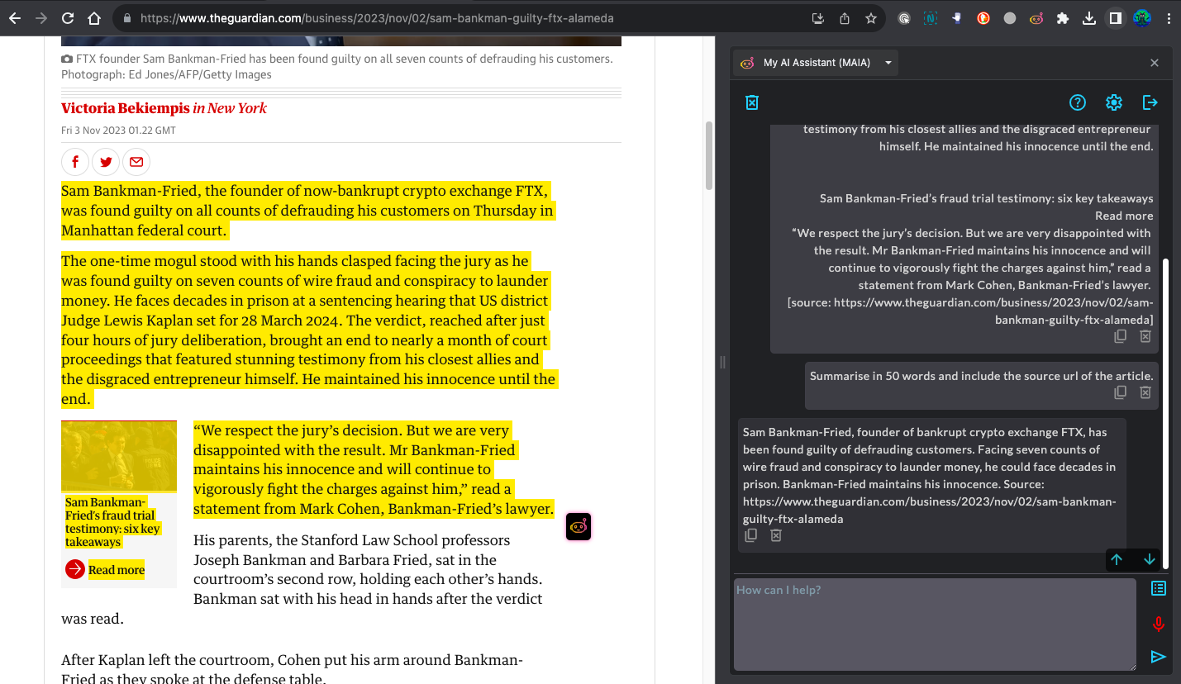Start voice input with red microphone
Screen dimensions: 1181x684
pyautogui.click(x=1159, y=625)
